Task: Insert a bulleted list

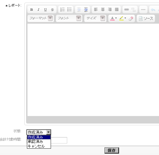Action: click(70, 10)
